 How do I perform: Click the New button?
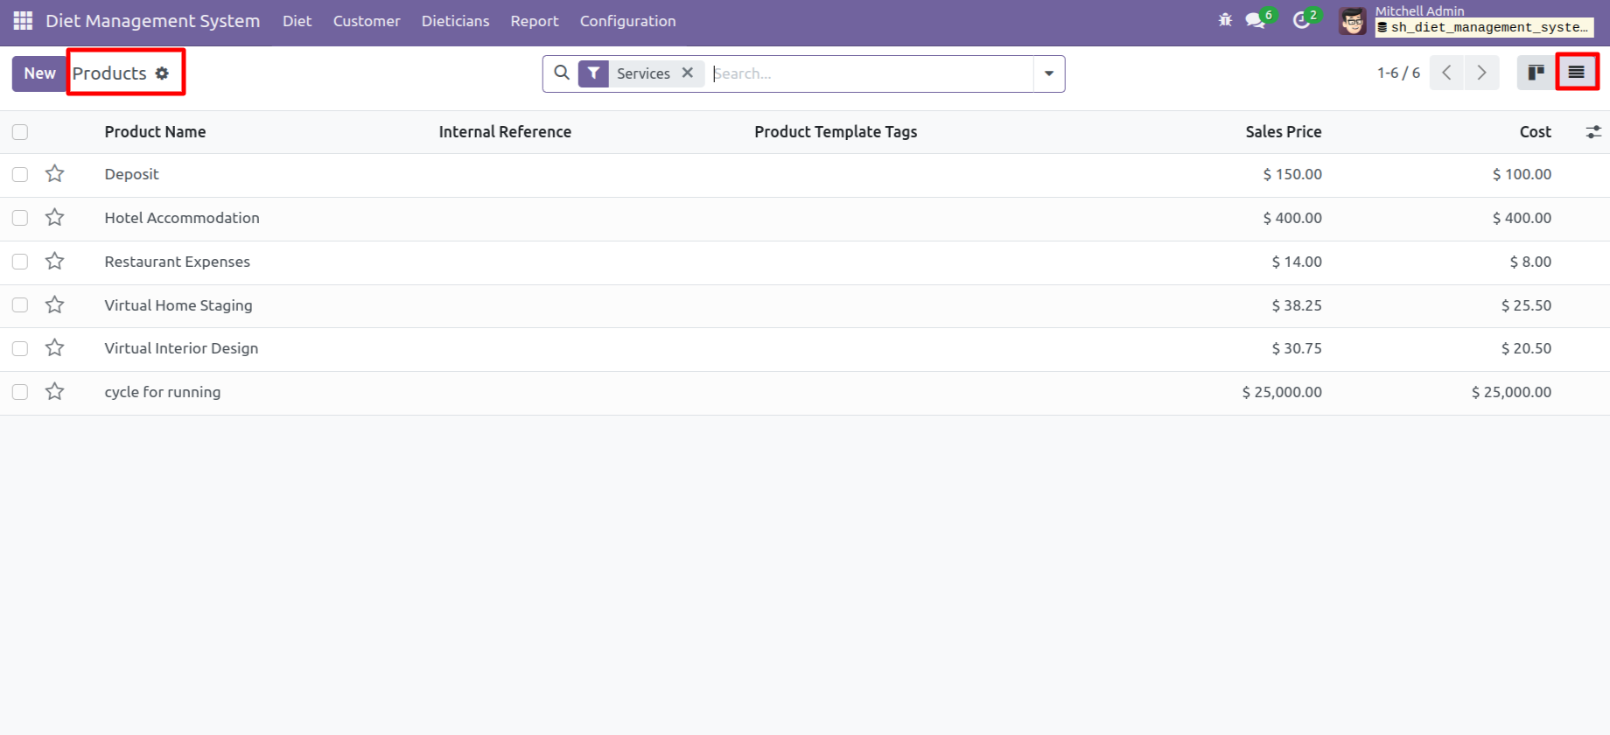[x=39, y=73]
